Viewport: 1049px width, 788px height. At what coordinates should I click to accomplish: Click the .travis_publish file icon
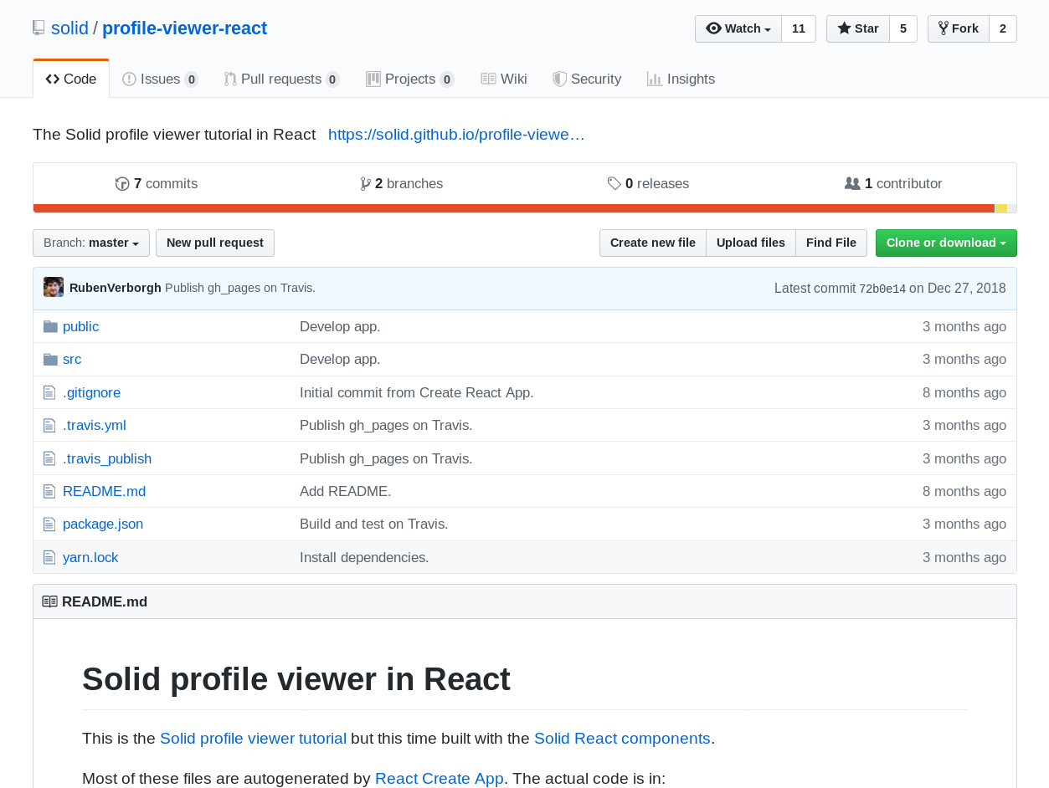pyautogui.click(x=49, y=458)
